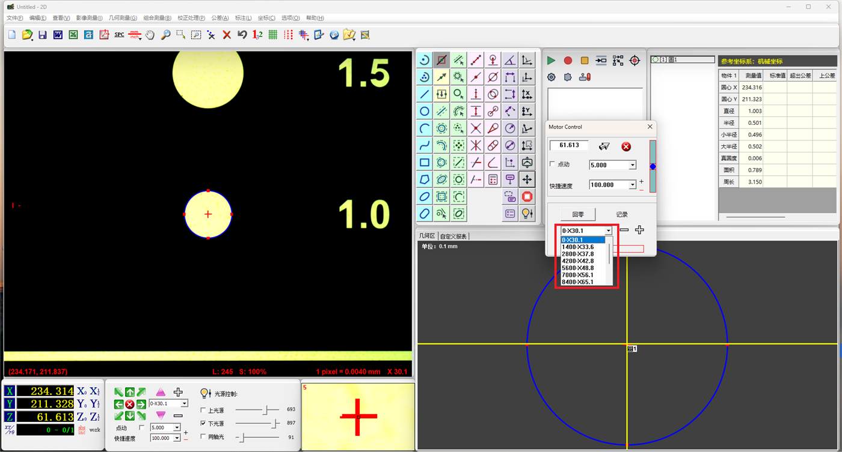This screenshot has width=842, height=452.
Task: Open the 几何测量(G) menu
Action: point(123,18)
